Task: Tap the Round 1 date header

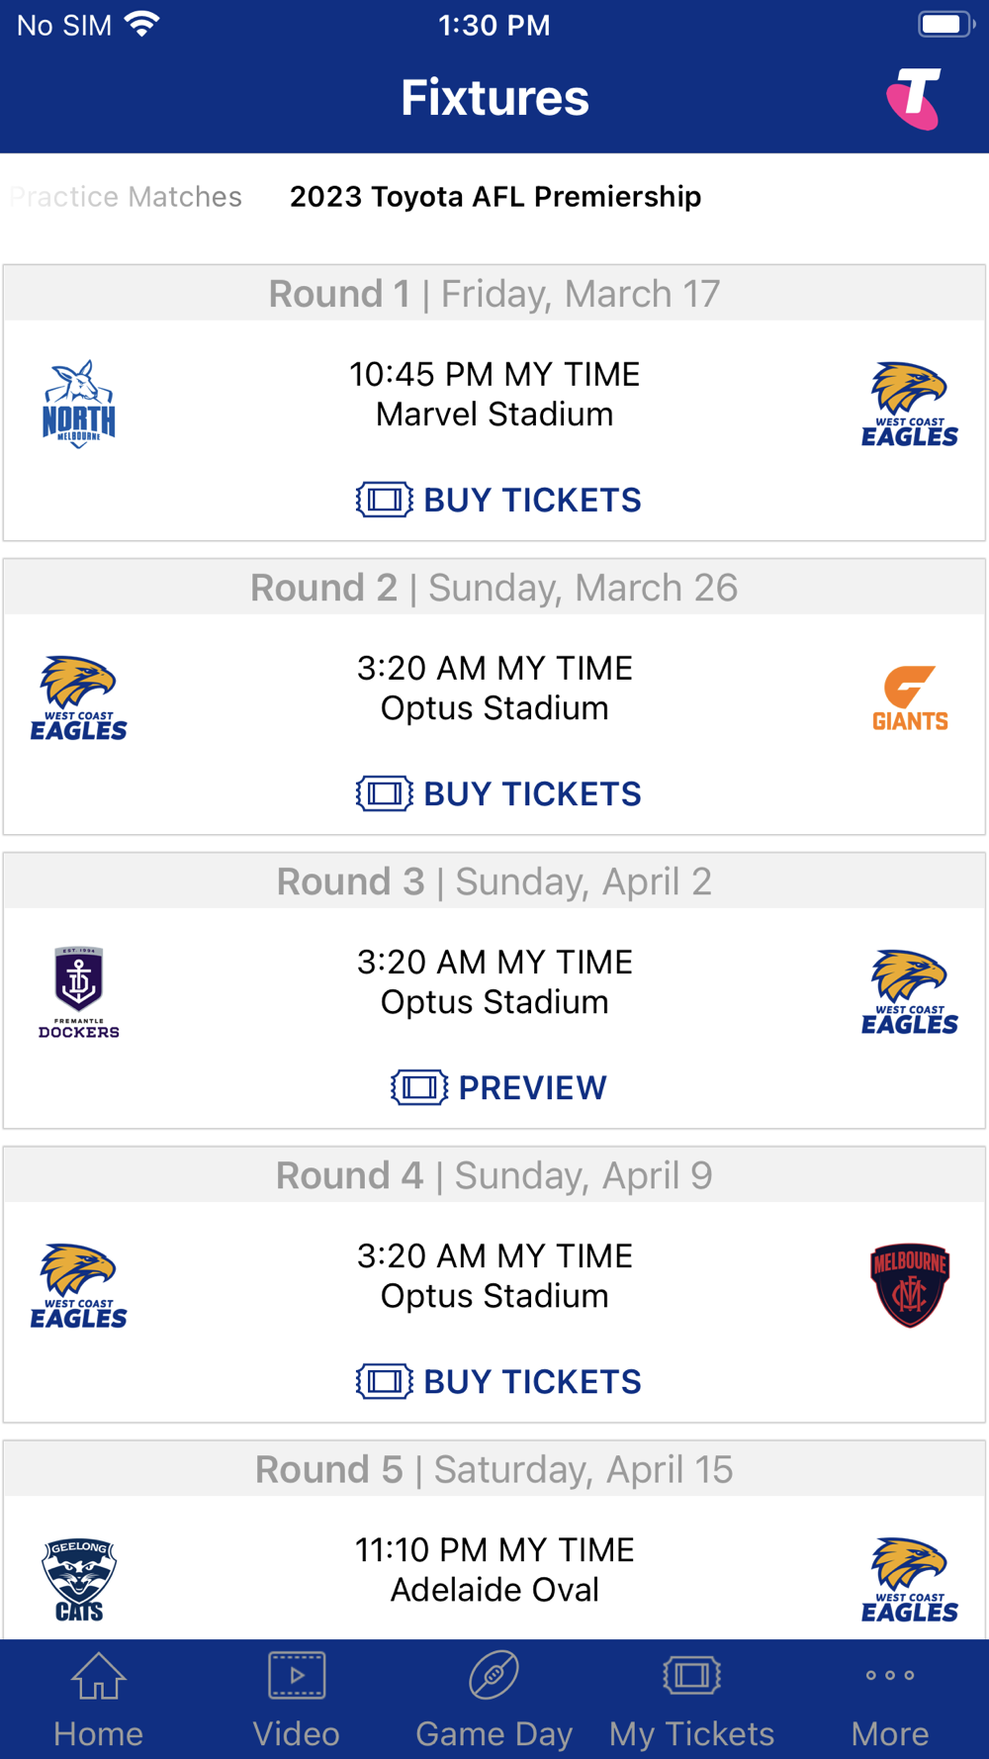Action: click(x=494, y=294)
